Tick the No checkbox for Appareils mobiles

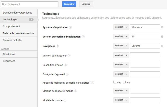point(124,82)
